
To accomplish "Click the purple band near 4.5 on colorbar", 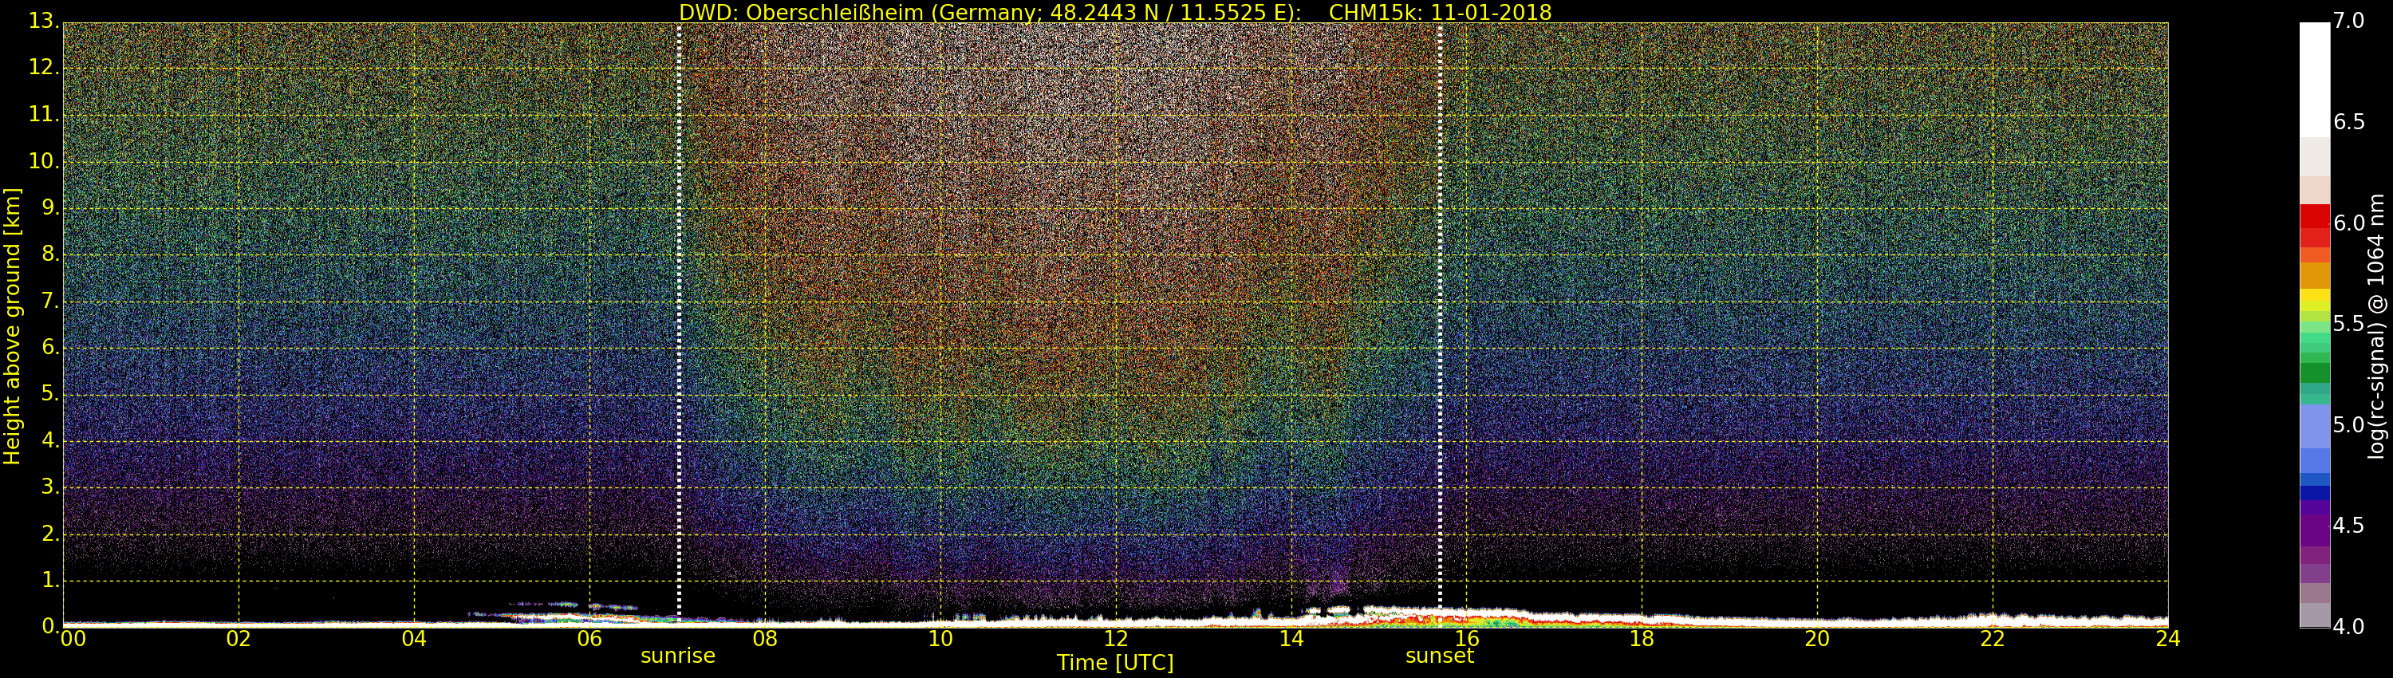I will click(2314, 525).
